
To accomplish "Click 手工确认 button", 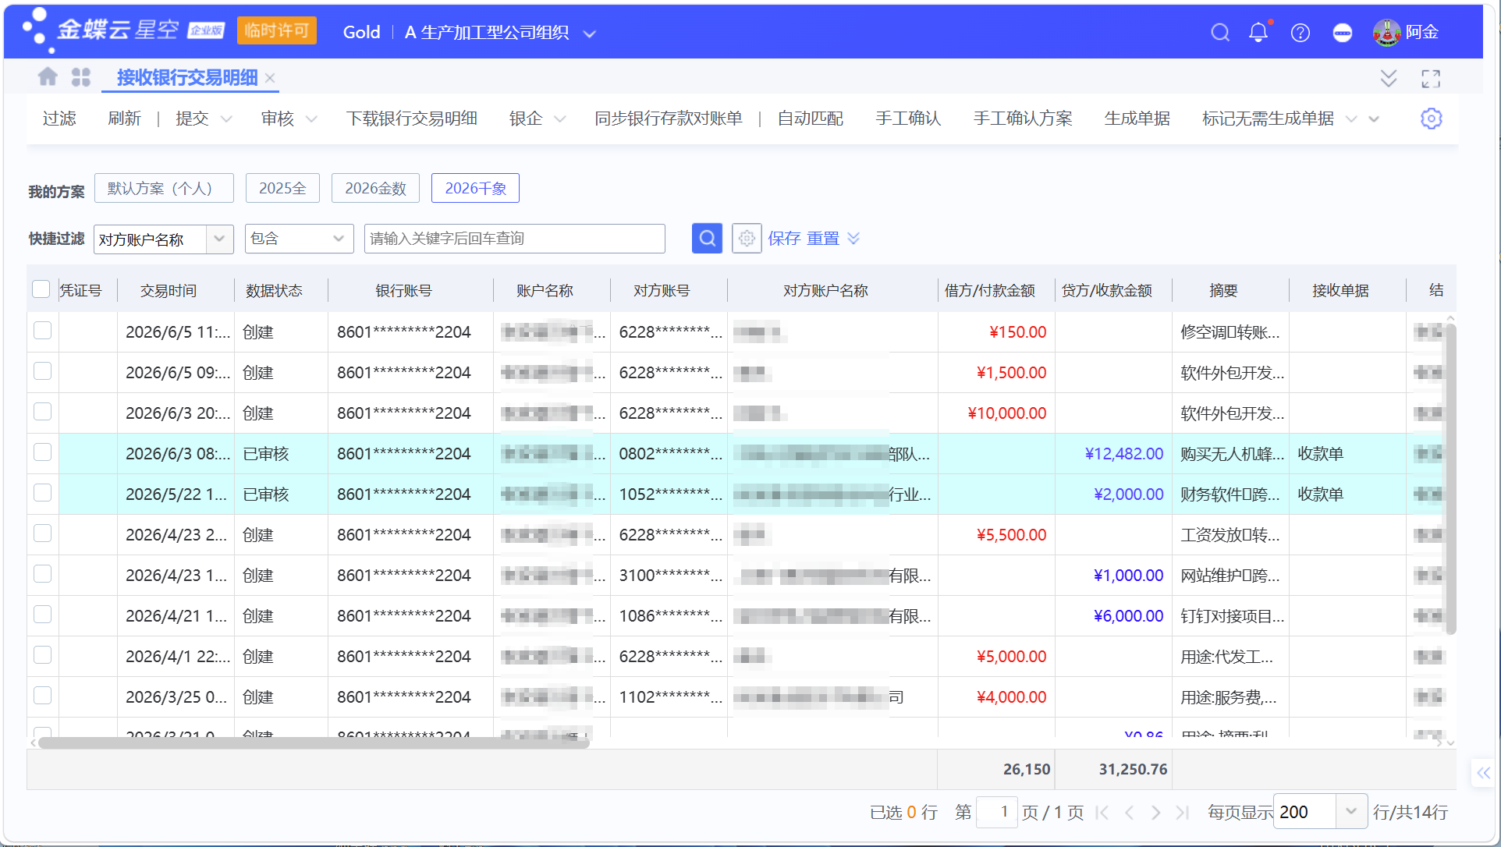I will pyautogui.click(x=907, y=119).
